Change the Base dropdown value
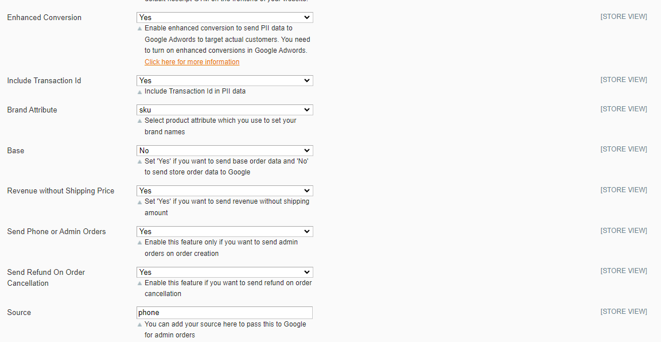The image size is (661, 342). pyautogui.click(x=224, y=150)
